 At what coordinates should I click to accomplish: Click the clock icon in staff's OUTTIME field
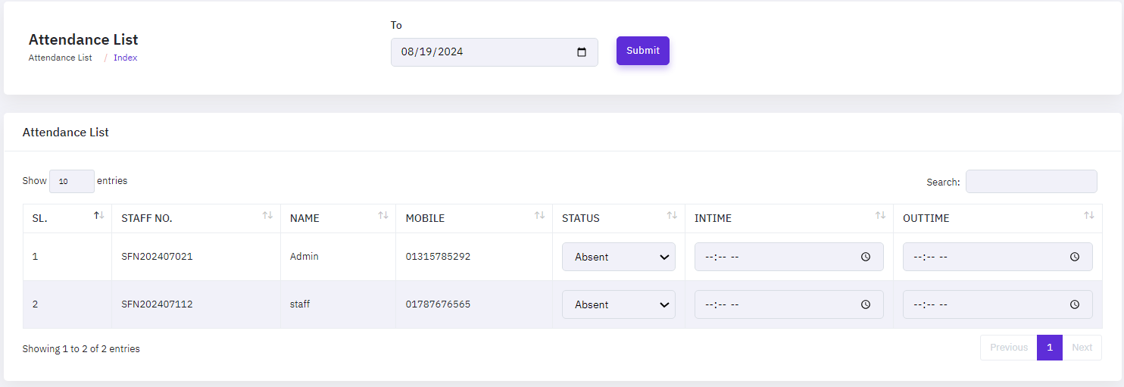tap(1074, 304)
